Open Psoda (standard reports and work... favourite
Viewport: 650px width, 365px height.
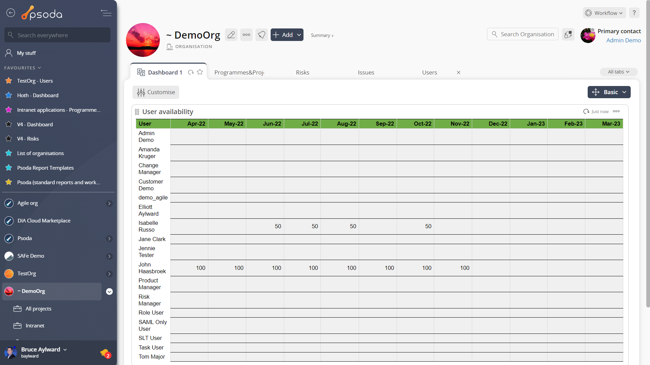coord(58,182)
